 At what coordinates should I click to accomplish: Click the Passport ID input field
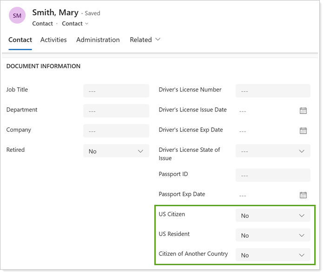coord(272,175)
